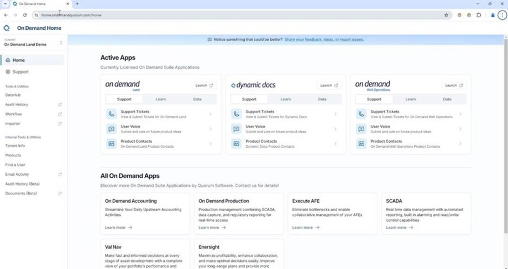Expand Support Tickets chevron in On Demand Land

[211, 114]
